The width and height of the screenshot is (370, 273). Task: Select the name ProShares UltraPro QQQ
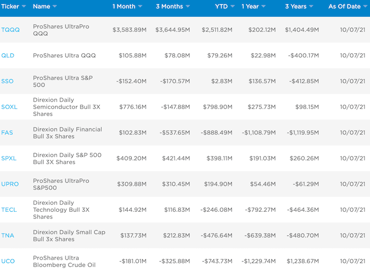coord(61,30)
